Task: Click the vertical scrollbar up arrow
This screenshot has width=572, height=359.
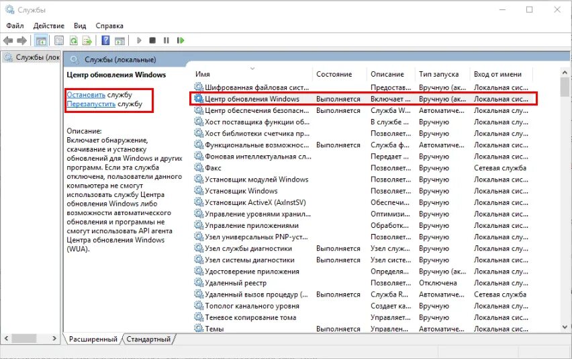Action: (565, 73)
